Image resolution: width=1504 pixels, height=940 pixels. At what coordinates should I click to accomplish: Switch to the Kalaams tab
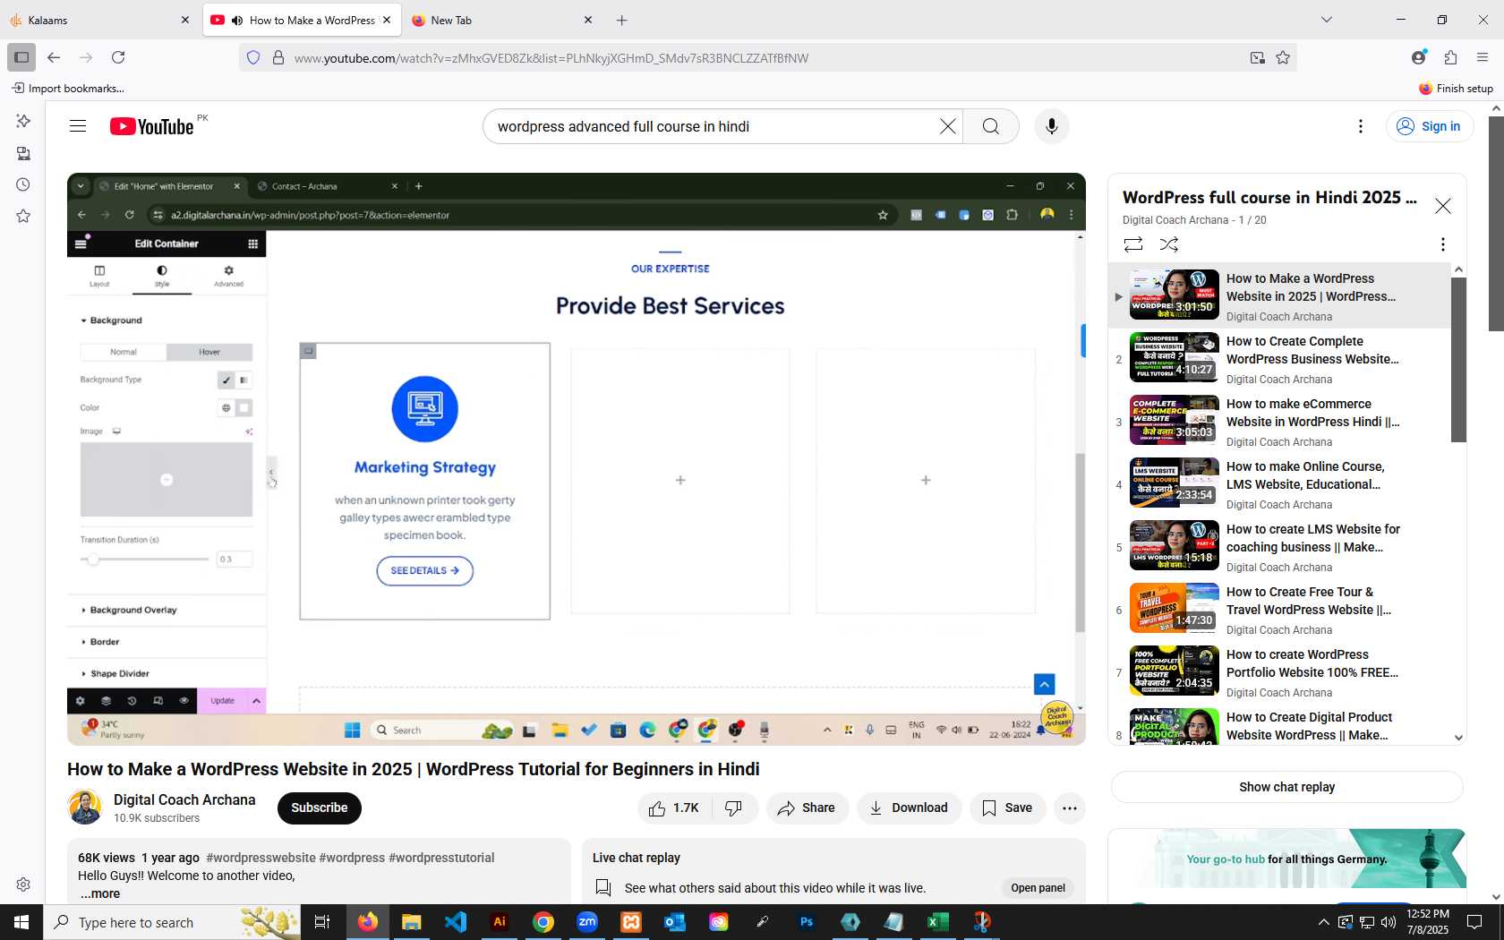tap(98, 20)
